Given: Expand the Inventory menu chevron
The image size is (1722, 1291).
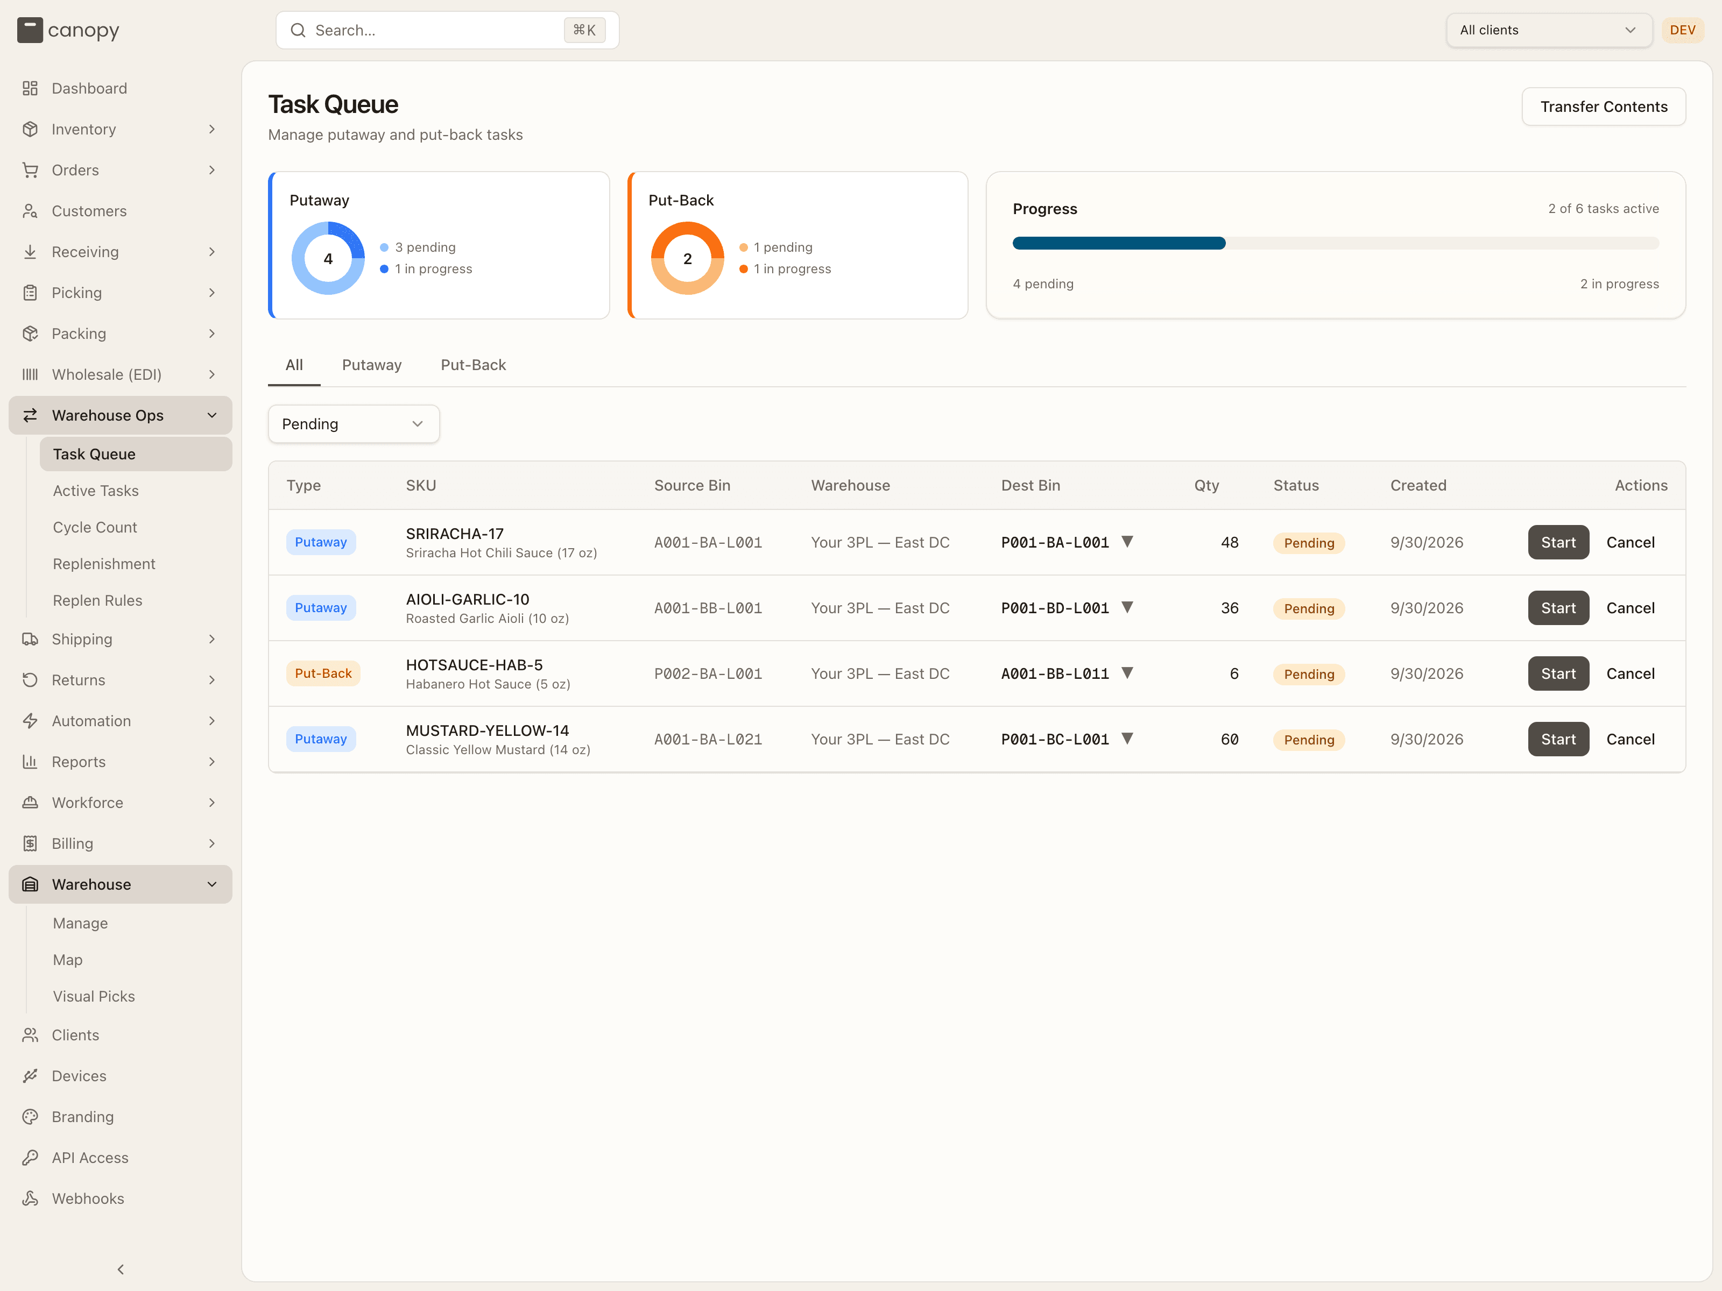Looking at the screenshot, I should [x=211, y=129].
